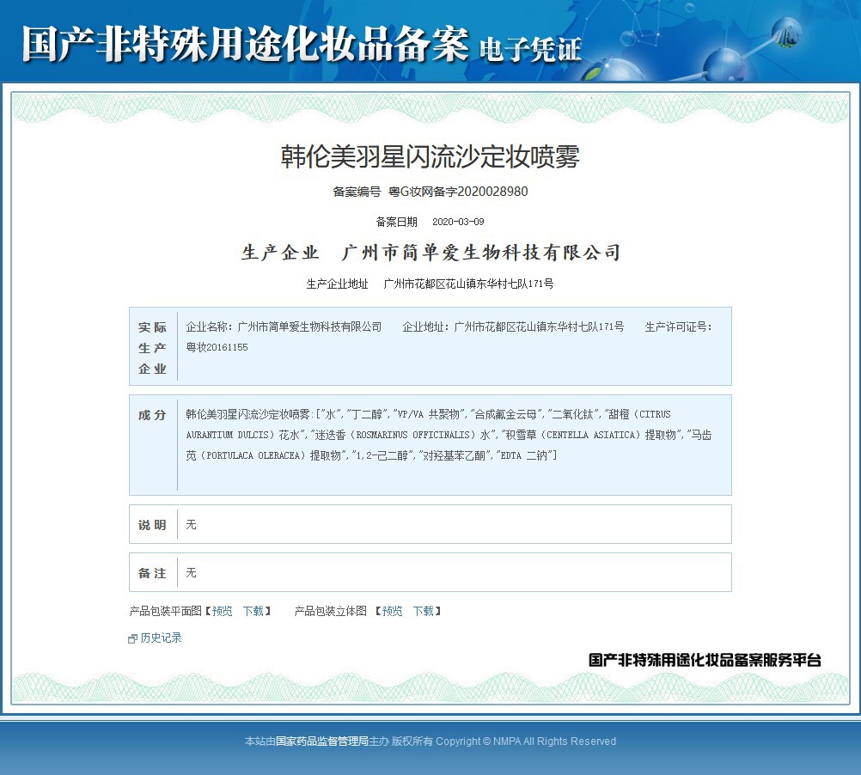The image size is (861, 775).
Task: Download the 产品包装立体图 image
Action: pyautogui.click(x=424, y=611)
